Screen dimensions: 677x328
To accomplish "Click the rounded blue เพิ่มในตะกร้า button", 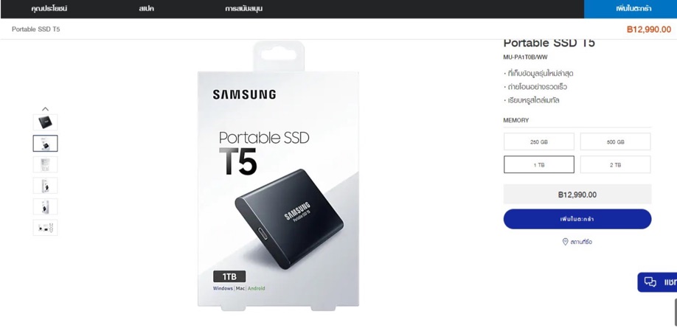I will [x=577, y=219].
